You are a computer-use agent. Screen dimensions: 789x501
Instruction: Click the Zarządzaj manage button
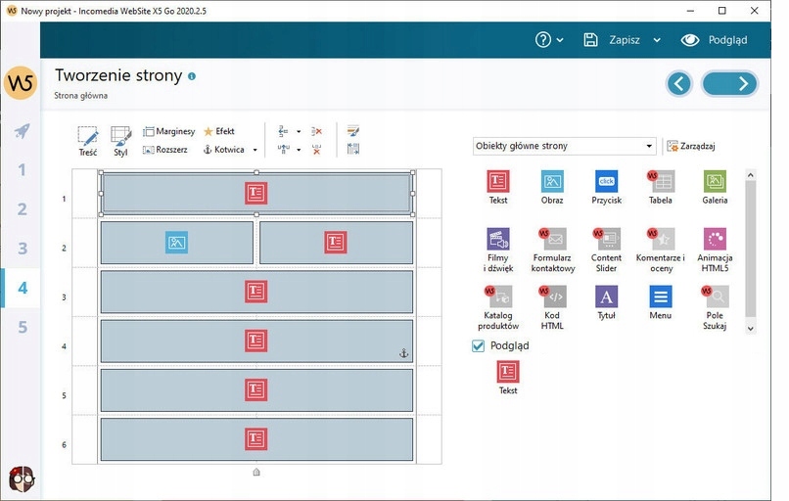tap(692, 147)
